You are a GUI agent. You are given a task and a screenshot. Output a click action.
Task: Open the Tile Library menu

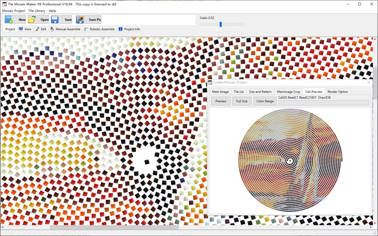(37, 11)
